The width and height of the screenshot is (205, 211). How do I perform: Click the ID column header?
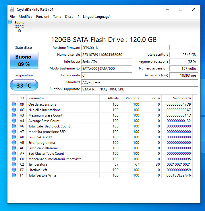click(22, 98)
